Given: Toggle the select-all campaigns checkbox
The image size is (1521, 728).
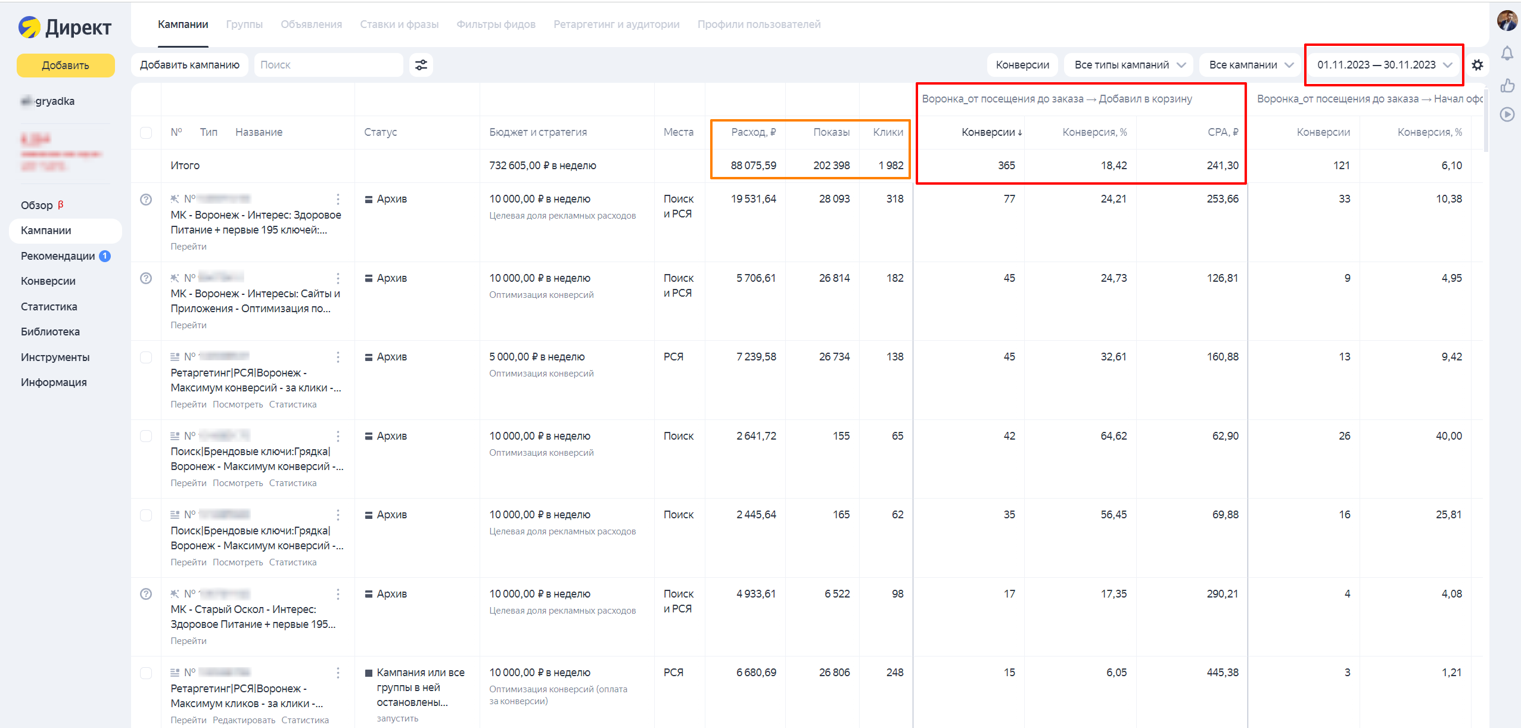Looking at the screenshot, I should coord(146,132).
